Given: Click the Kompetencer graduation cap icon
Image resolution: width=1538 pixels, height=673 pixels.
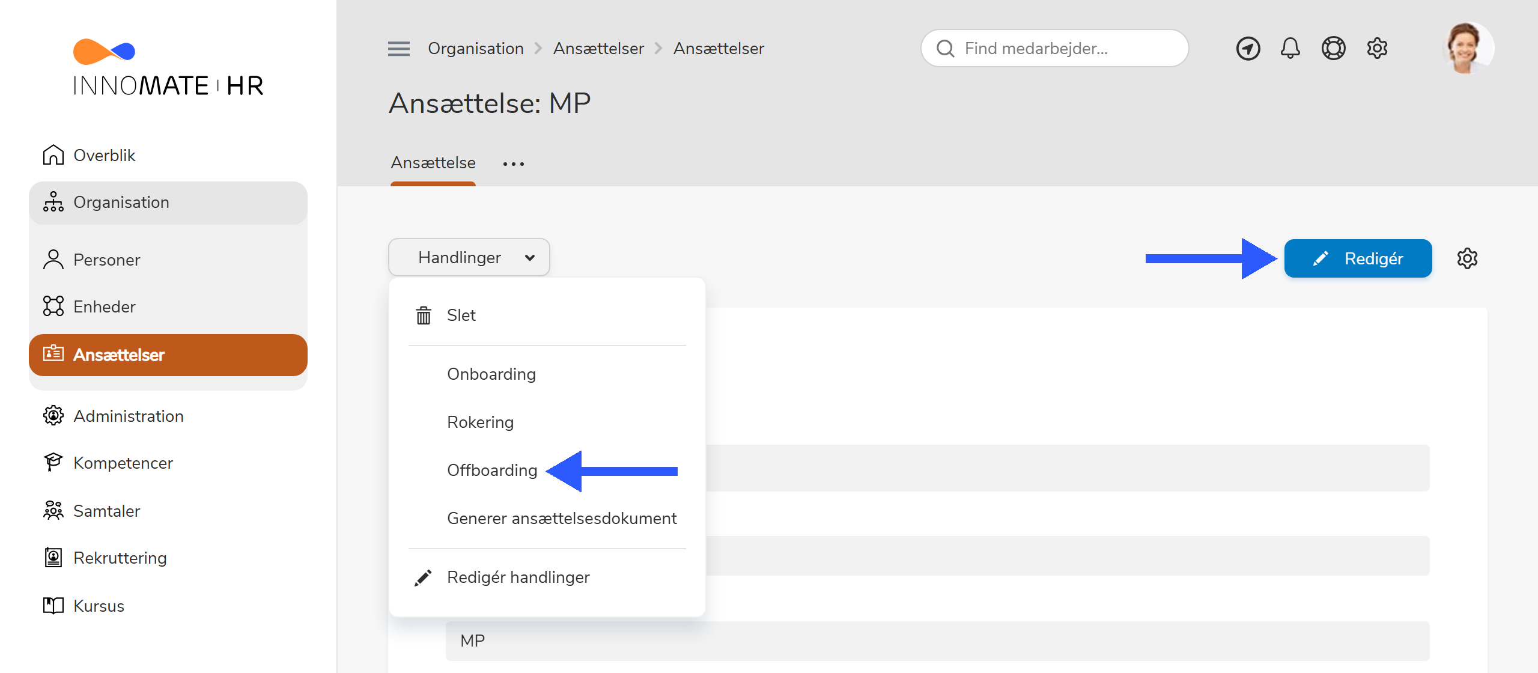Looking at the screenshot, I should point(54,462).
